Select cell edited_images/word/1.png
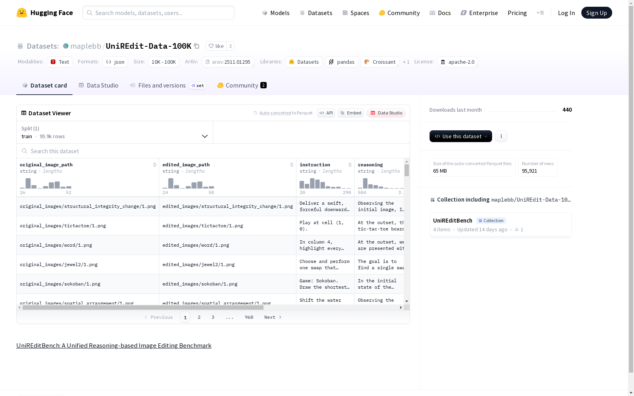The height and width of the screenshot is (396, 634). [x=227, y=245]
